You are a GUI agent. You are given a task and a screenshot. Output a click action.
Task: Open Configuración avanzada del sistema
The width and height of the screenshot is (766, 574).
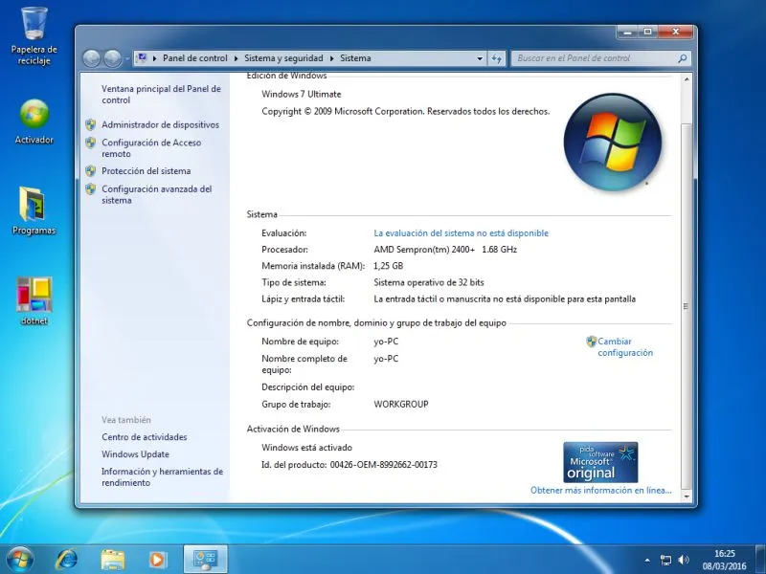coord(156,194)
